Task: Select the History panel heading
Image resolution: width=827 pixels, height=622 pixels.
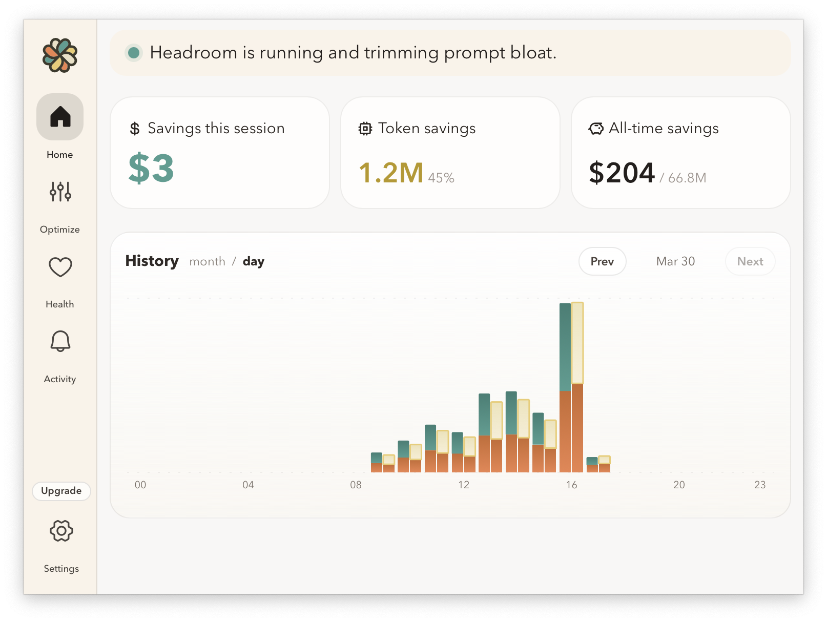Action: point(152,261)
